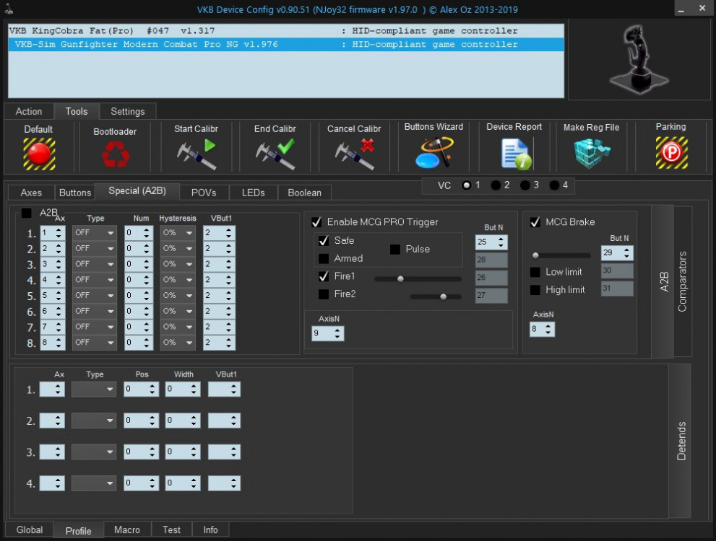
Task: Open the Settings tab
Action: pos(127,112)
